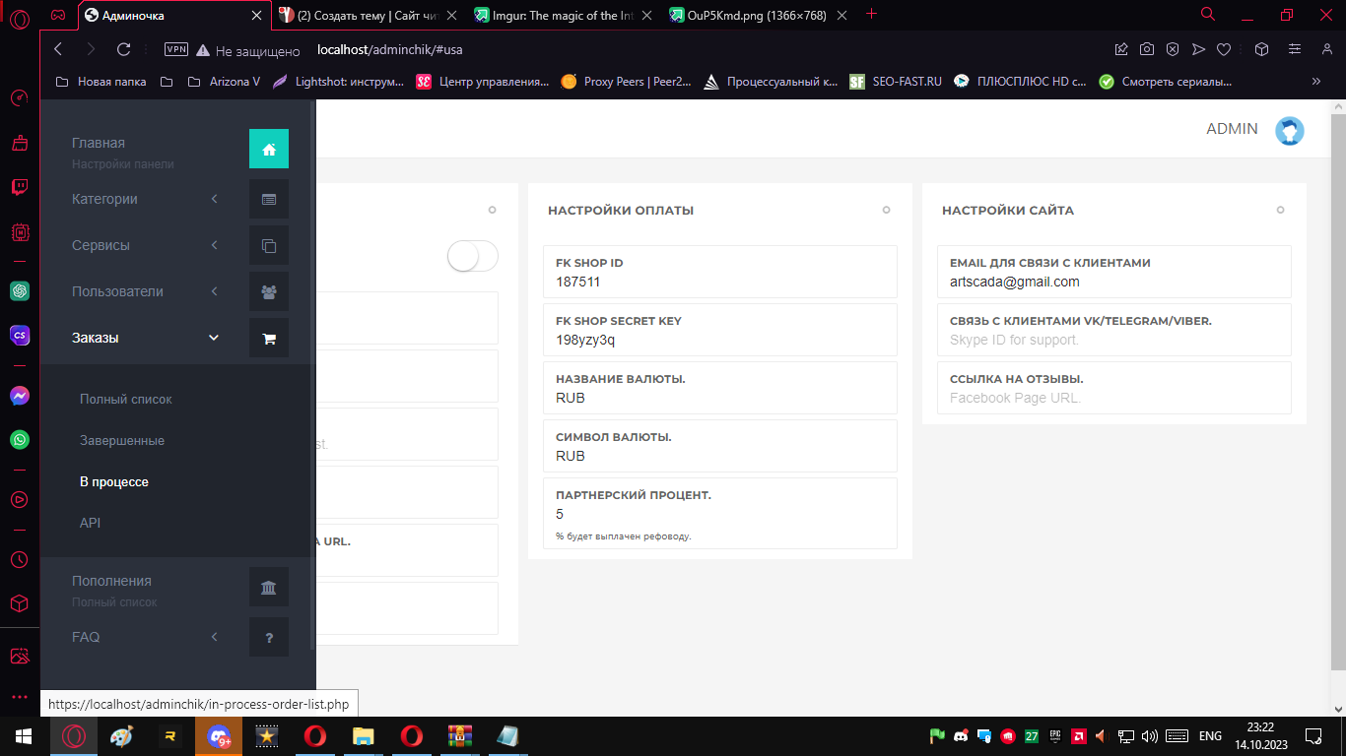Open history clock icon in the sidebar
Screen dimensions: 1346x756
20,559
